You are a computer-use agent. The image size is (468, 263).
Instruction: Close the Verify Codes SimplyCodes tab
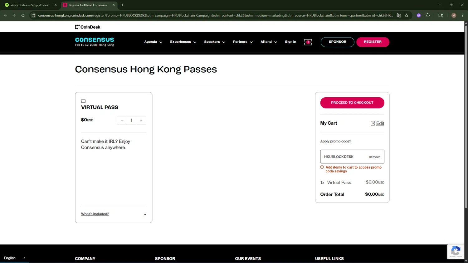click(56, 5)
